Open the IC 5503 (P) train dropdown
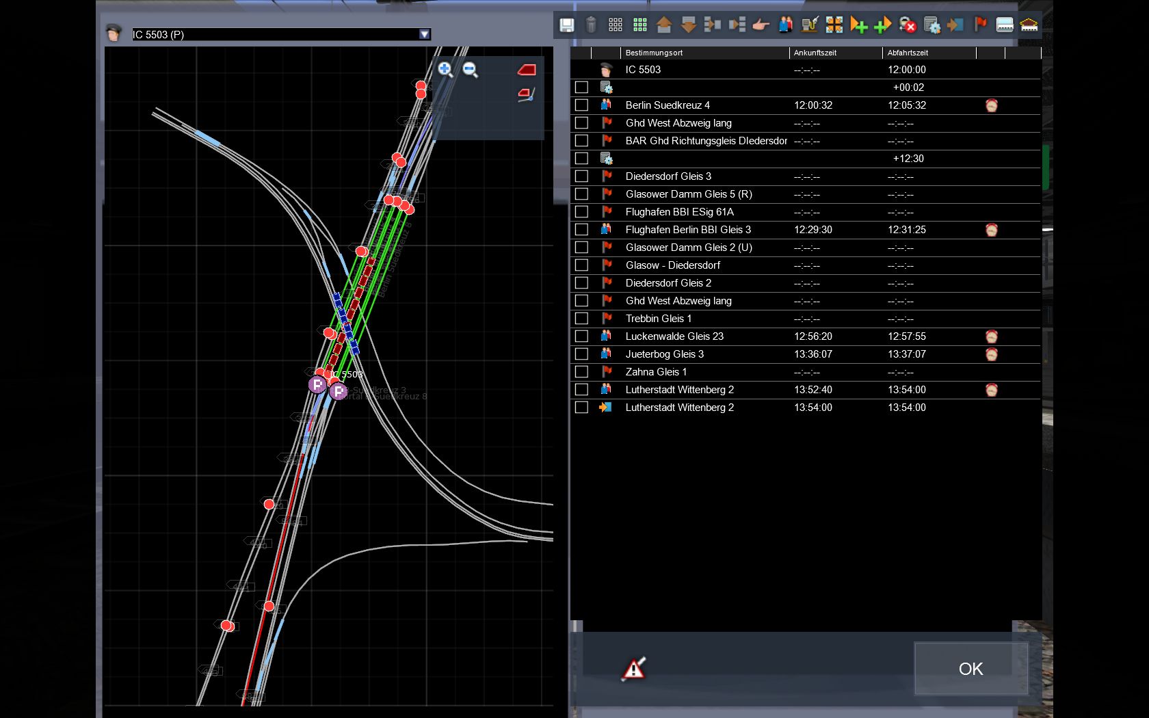Screen dimensions: 1149x718 (x=424, y=34)
